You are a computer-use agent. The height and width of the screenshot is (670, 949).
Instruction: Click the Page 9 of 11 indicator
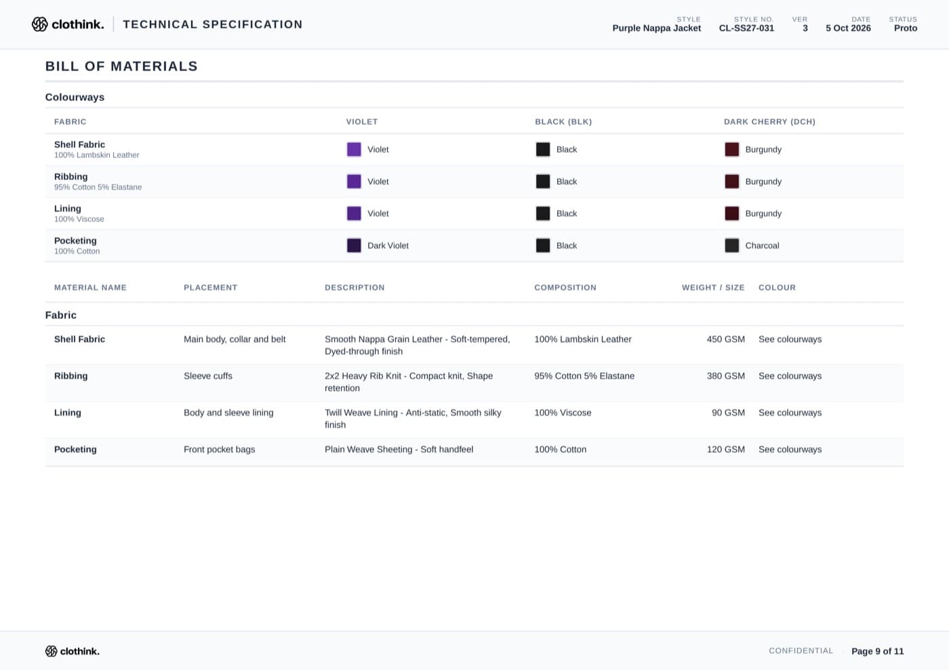click(877, 651)
